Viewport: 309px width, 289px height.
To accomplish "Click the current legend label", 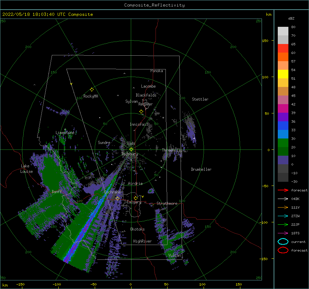I will click(298, 242).
